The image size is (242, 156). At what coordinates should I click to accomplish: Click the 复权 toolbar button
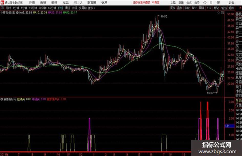click(x=173, y=8)
